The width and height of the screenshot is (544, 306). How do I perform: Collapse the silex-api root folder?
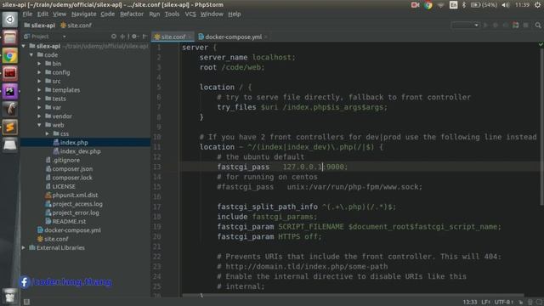click(24, 46)
